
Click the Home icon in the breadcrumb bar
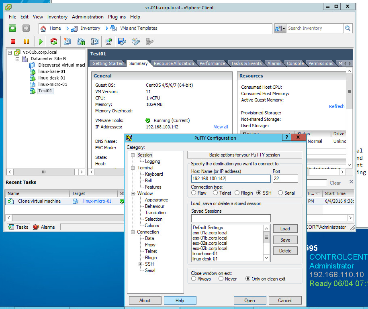point(43,28)
